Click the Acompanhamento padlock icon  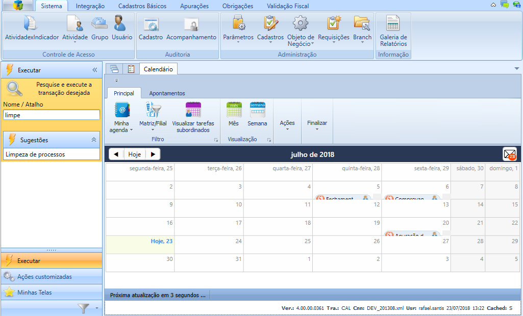191,24
